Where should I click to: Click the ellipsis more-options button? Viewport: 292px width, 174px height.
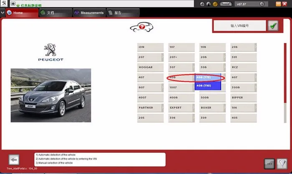coord(269,164)
